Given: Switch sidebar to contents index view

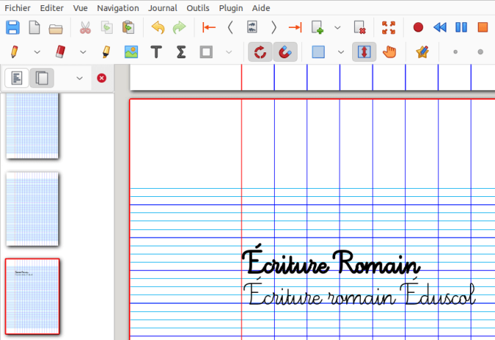Looking at the screenshot, I should point(17,78).
